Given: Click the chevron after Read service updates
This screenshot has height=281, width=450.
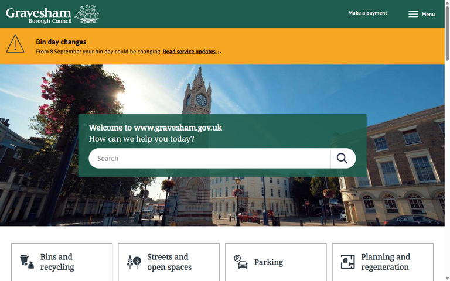Looking at the screenshot, I should click(x=220, y=52).
